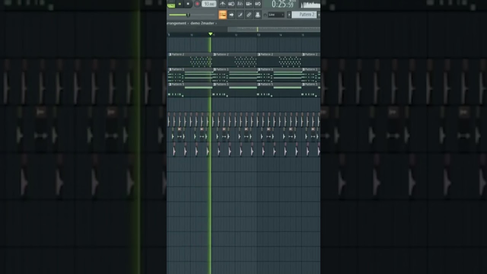Image resolution: width=487 pixels, height=274 pixels.
Task: Click the snap magnet icon
Action: (265, 15)
